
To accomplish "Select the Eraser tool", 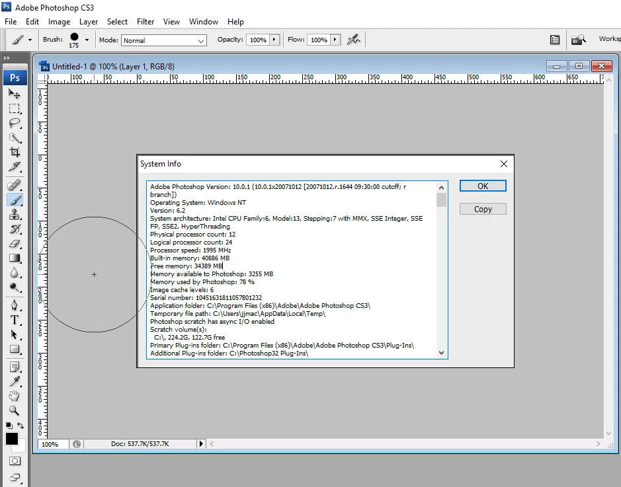I will pos(15,244).
